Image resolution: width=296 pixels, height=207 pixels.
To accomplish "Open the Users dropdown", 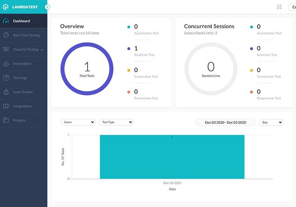I will coord(78,122).
